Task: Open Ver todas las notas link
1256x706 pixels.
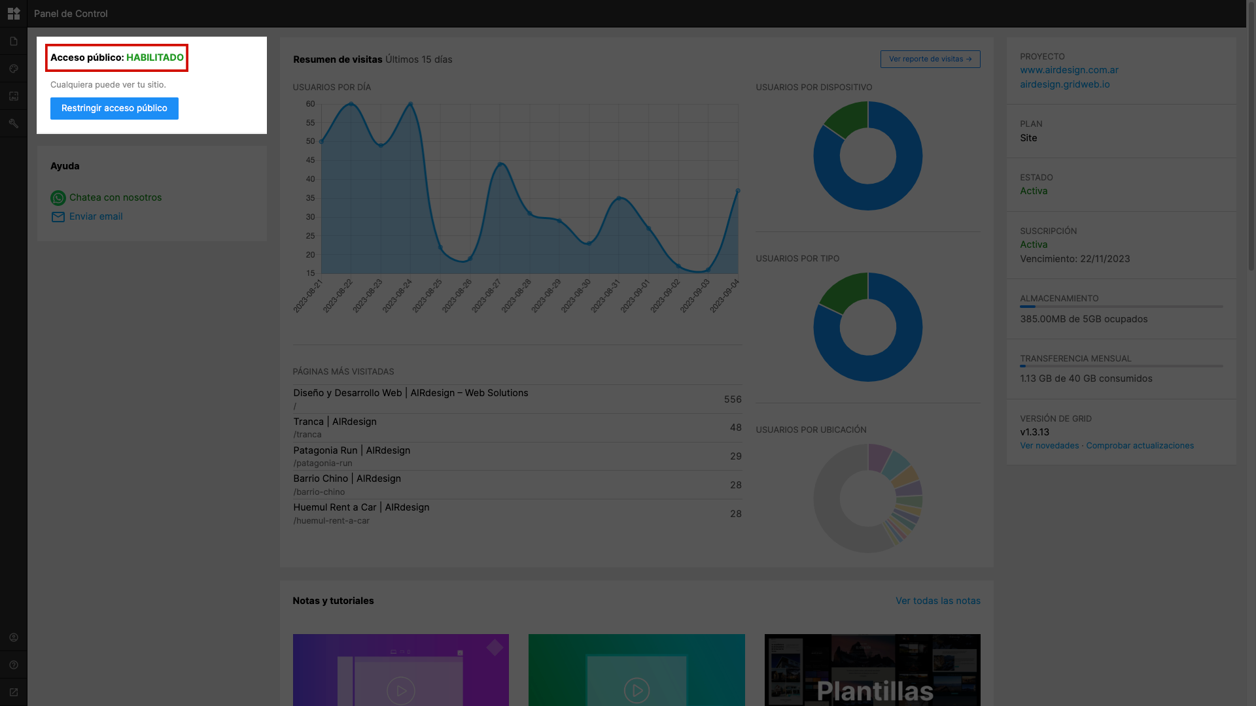Action: pos(938,601)
